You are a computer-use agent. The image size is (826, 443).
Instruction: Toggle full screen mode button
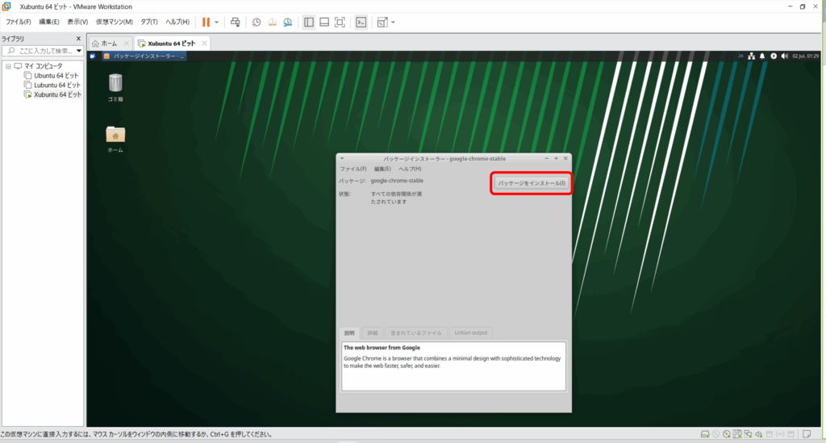pos(340,22)
